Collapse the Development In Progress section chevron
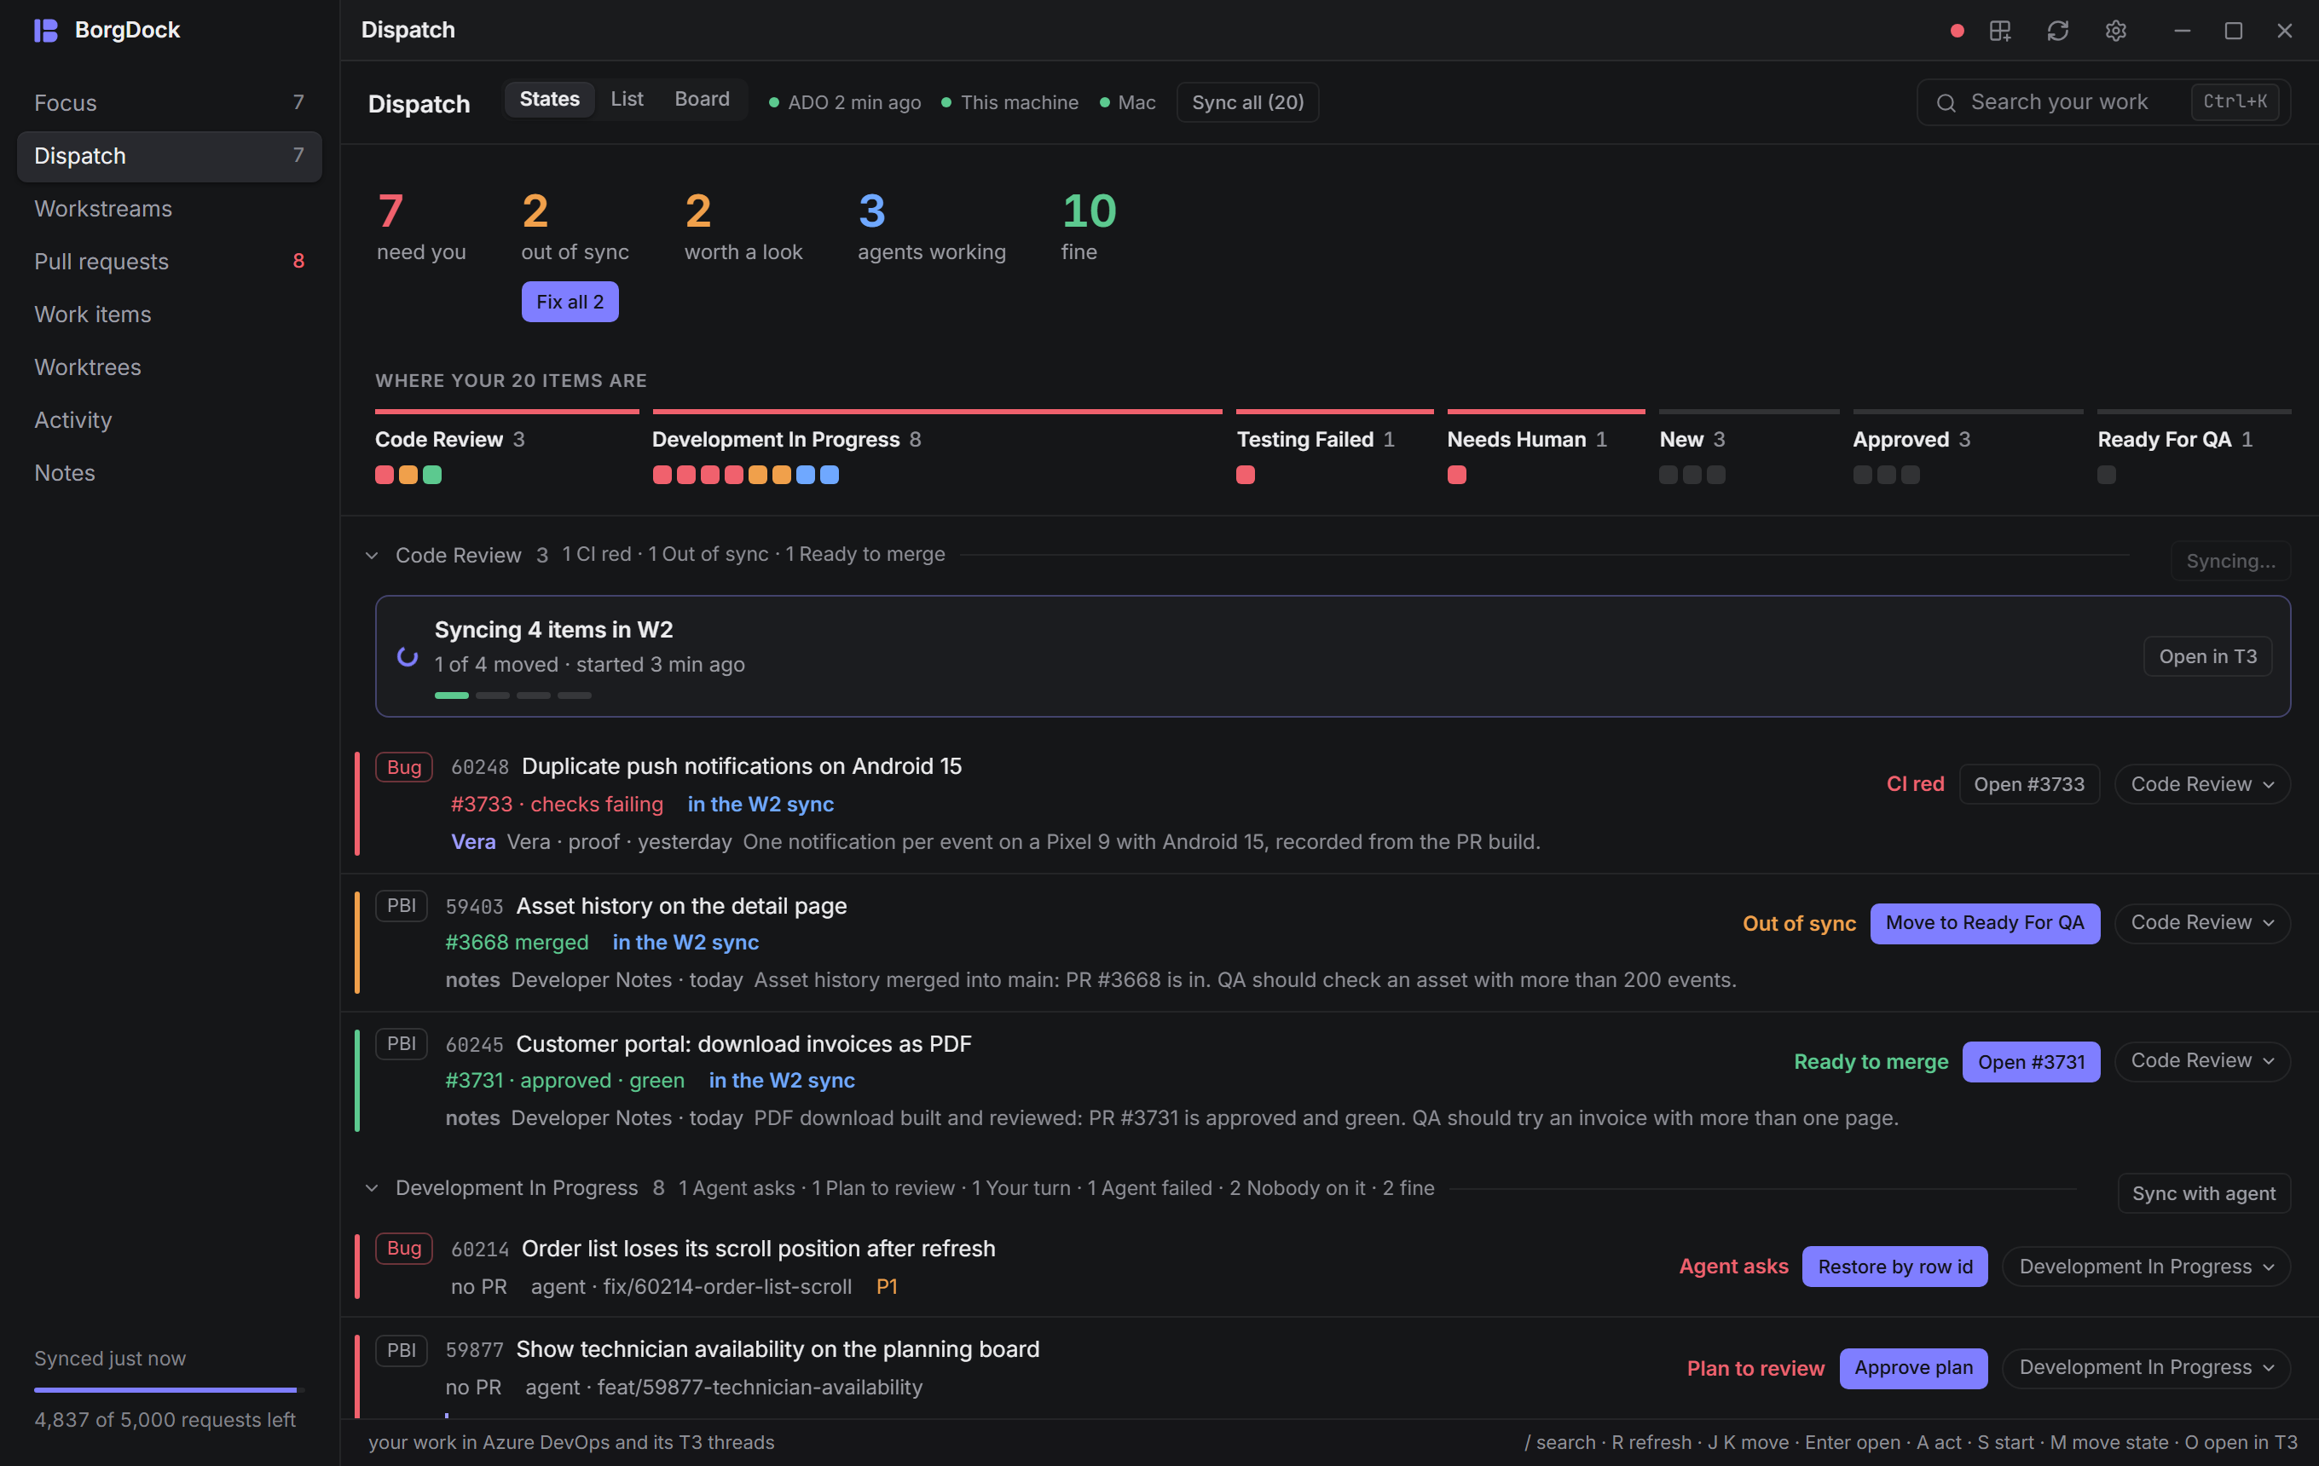This screenshot has height=1466, width=2319. coord(372,1189)
